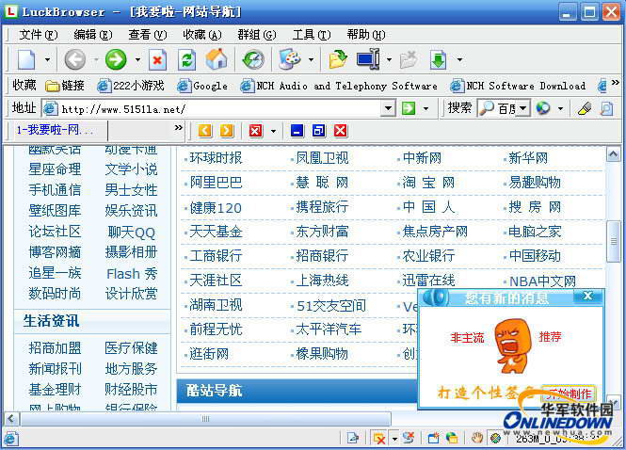
Task: Open the 天涯社区 link
Action: point(216,281)
